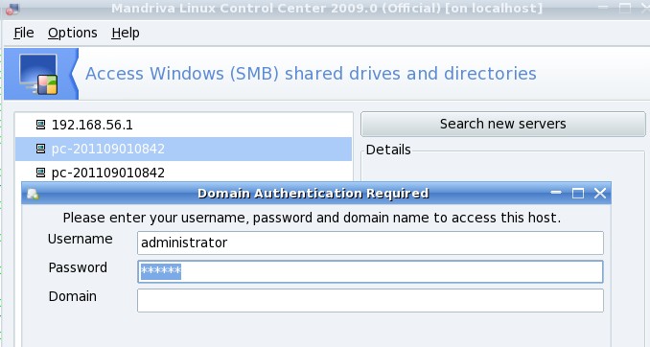650x347 pixels.
Task: Click the computer icon of the highlighted server row
Action: (x=40, y=149)
